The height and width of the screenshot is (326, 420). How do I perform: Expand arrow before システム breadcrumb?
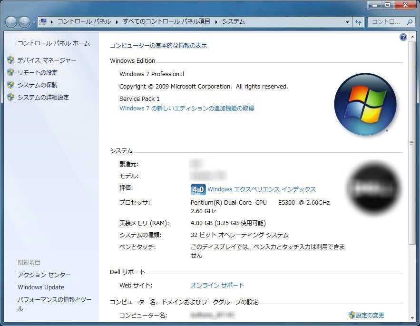point(216,22)
